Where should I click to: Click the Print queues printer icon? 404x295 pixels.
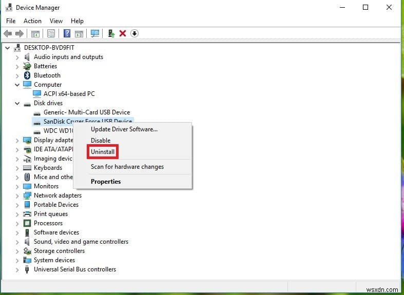tap(27, 214)
